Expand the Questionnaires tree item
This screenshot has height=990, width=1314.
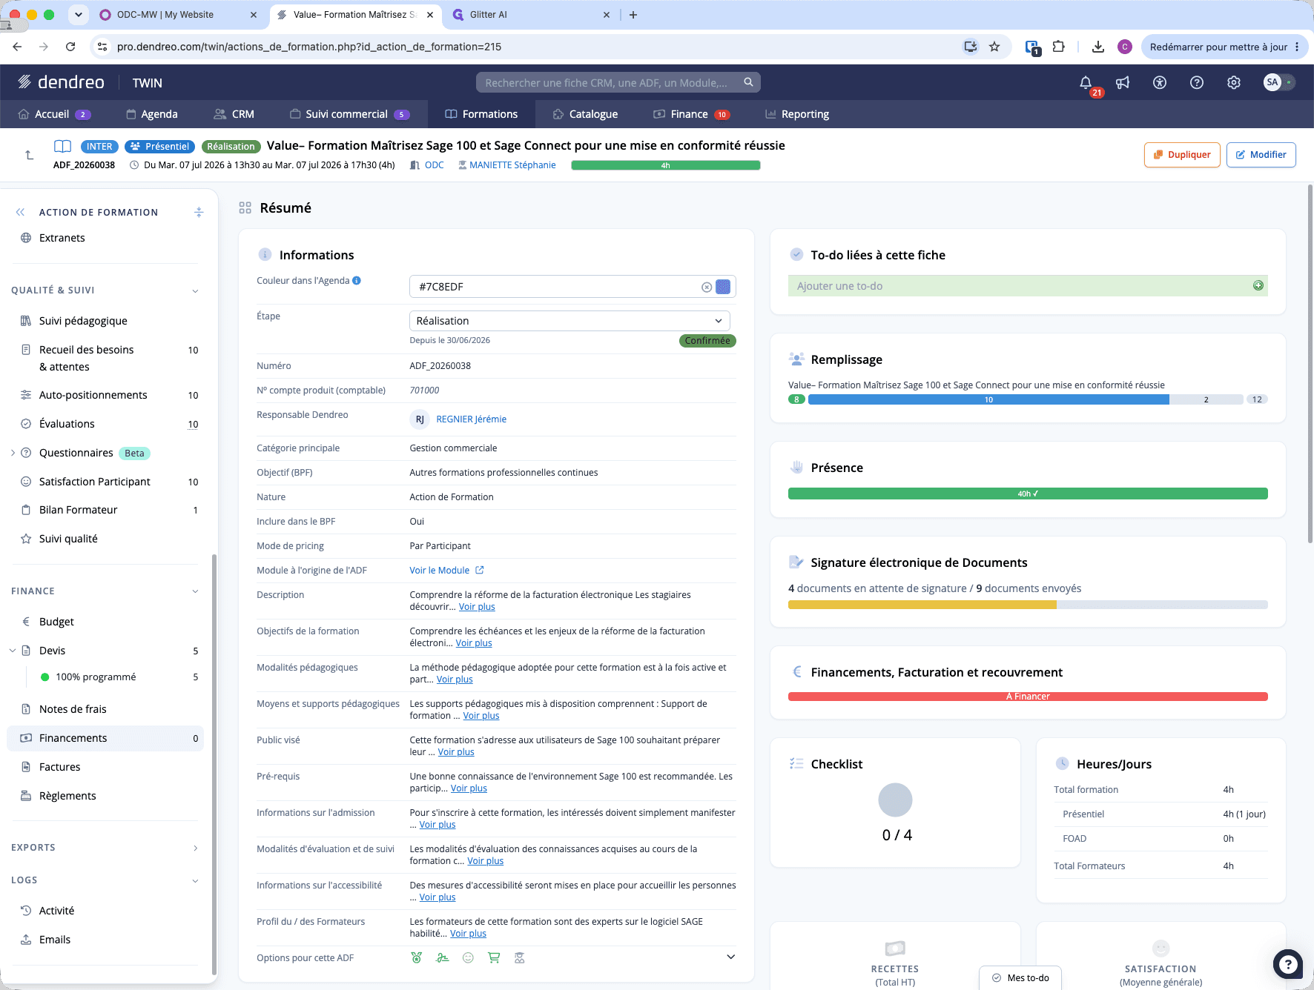tap(13, 453)
